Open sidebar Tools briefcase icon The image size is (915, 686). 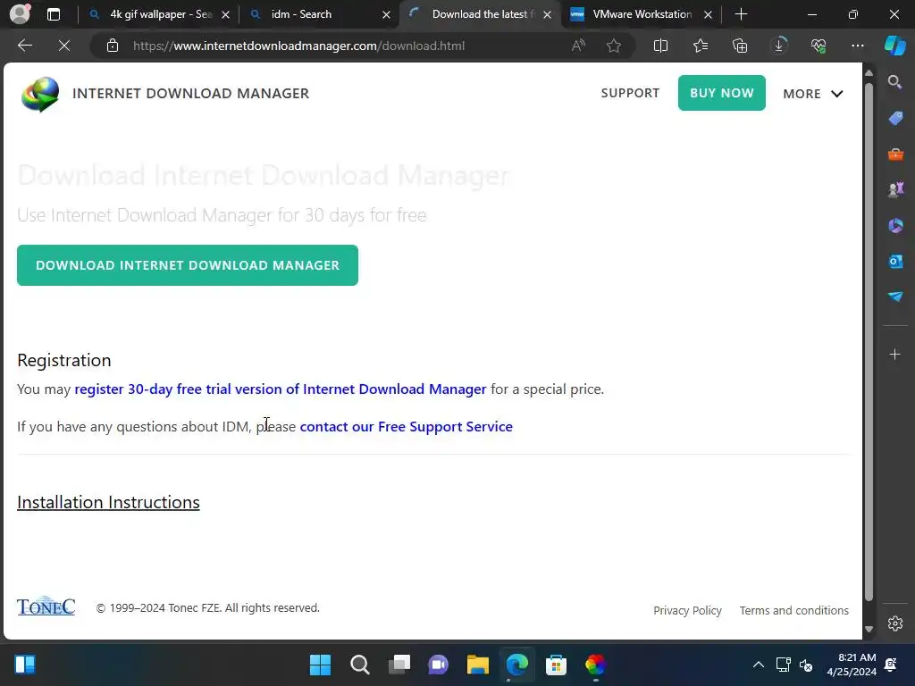point(895,155)
